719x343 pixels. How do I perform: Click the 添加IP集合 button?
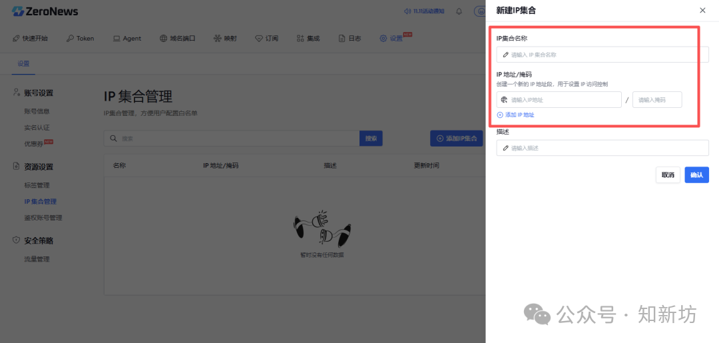456,139
